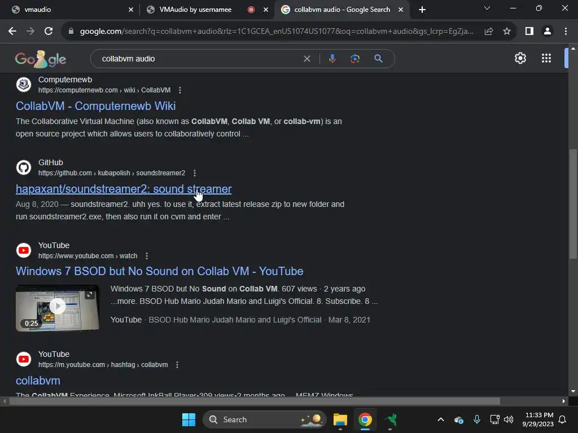Click GitHub site favicon

24,167
